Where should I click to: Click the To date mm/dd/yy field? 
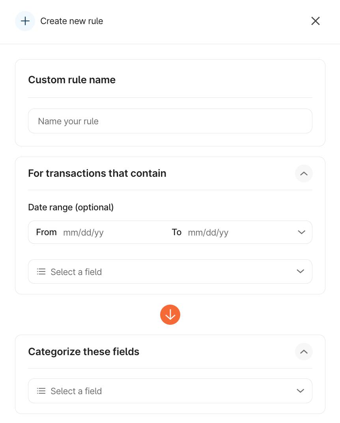[x=208, y=232]
